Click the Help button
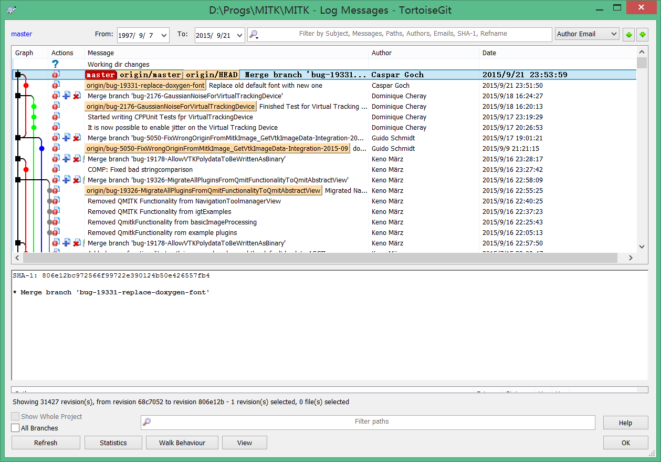Viewport: 661px width, 462px height. pyautogui.click(x=625, y=423)
